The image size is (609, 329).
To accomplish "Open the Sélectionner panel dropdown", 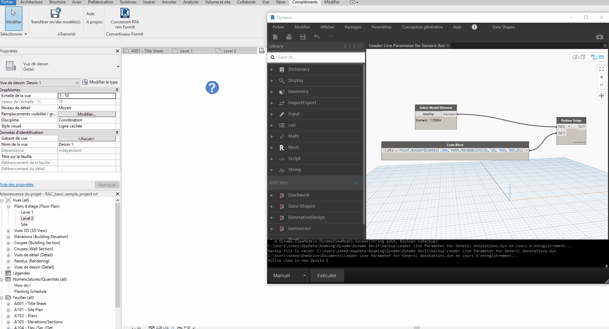I will click(14, 34).
